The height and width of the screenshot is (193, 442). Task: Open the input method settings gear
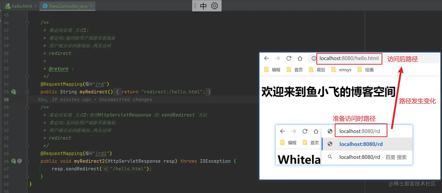[x=215, y=6]
